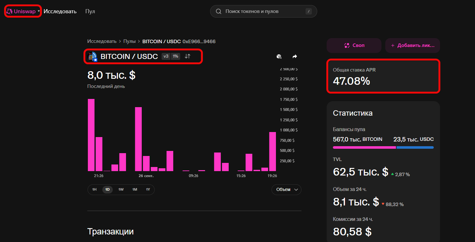Image resolution: width=475 pixels, height=242 pixels.
Task: Click the magnifier icon in search bar
Action: (219, 11)
